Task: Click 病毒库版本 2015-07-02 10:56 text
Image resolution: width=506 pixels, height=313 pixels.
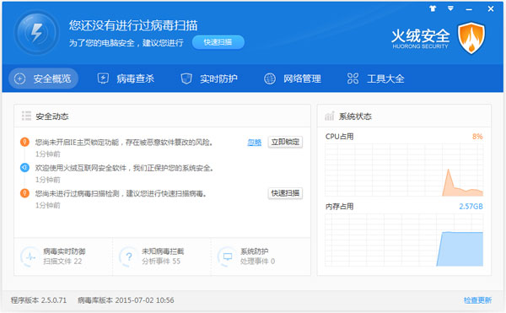Action: (x=126, y=300)
